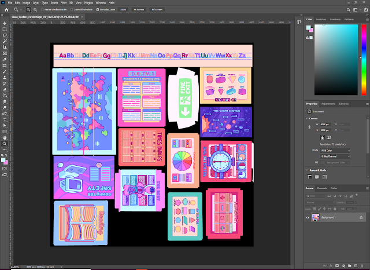The width and height of the screenshot is (370, 270).
Task: Select the Eyedropper tool
Action: (5, 59)
